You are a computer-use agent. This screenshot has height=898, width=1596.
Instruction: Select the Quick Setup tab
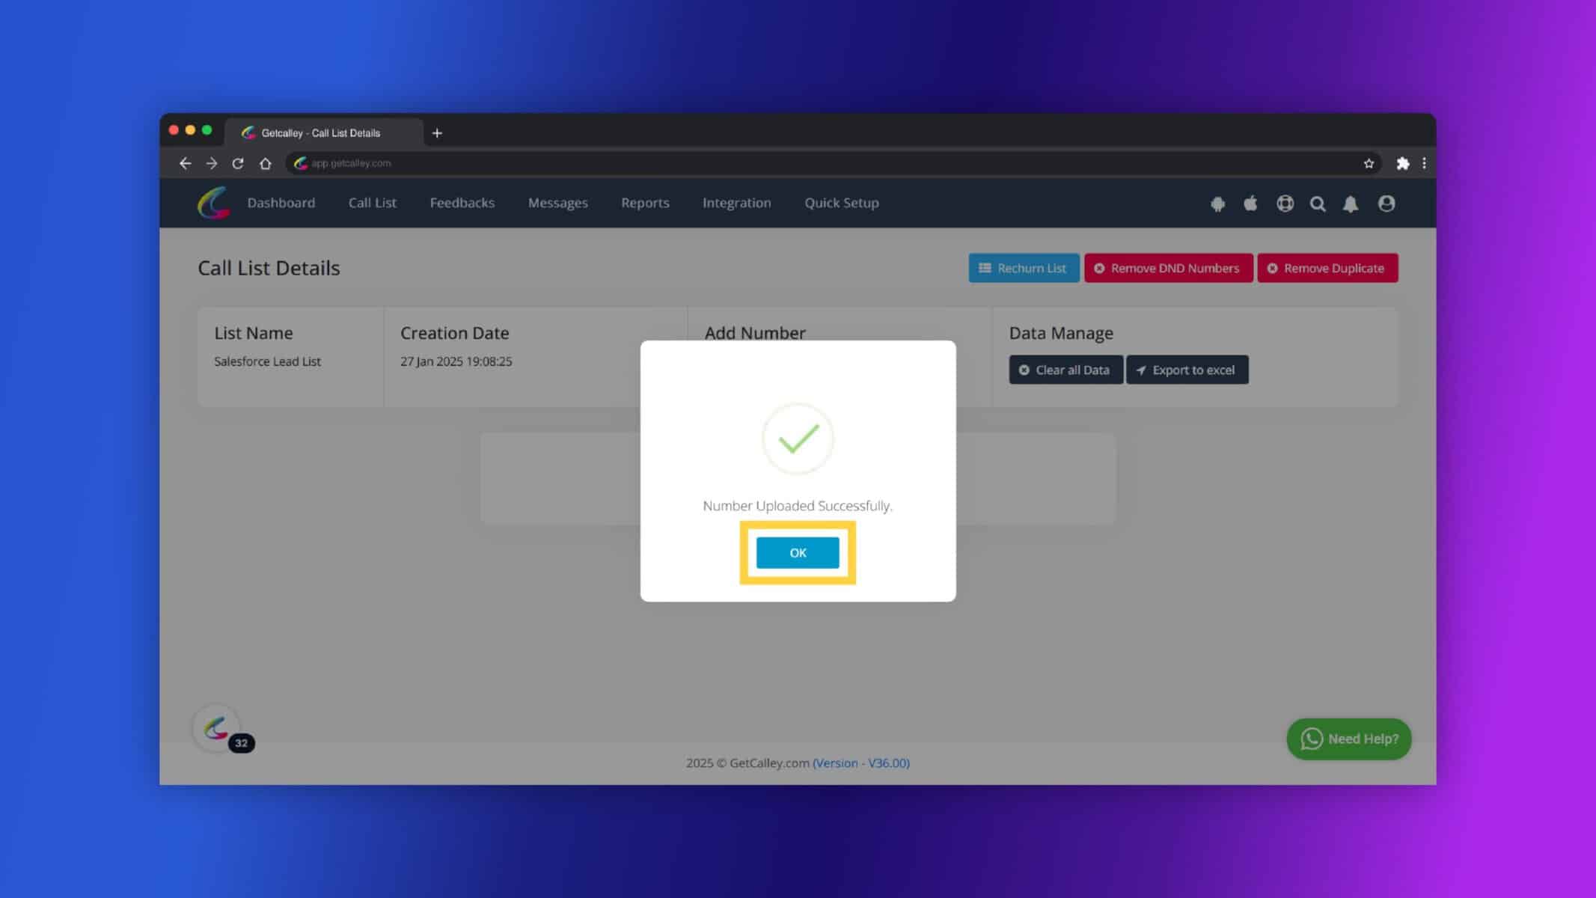pos(842,202)
